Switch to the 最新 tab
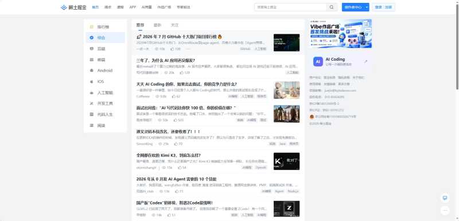The height and width of the screenshot is (221, 459). 157,25
